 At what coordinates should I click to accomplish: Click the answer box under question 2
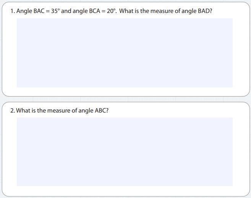point(125,152)
